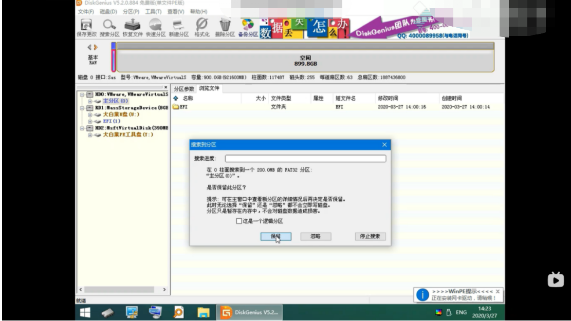
Task: Select EFI(1) in disk tree
Action: point(112,121)
